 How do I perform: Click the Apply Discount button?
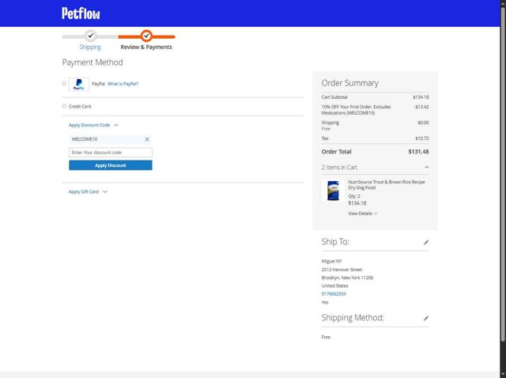[111, 165]
